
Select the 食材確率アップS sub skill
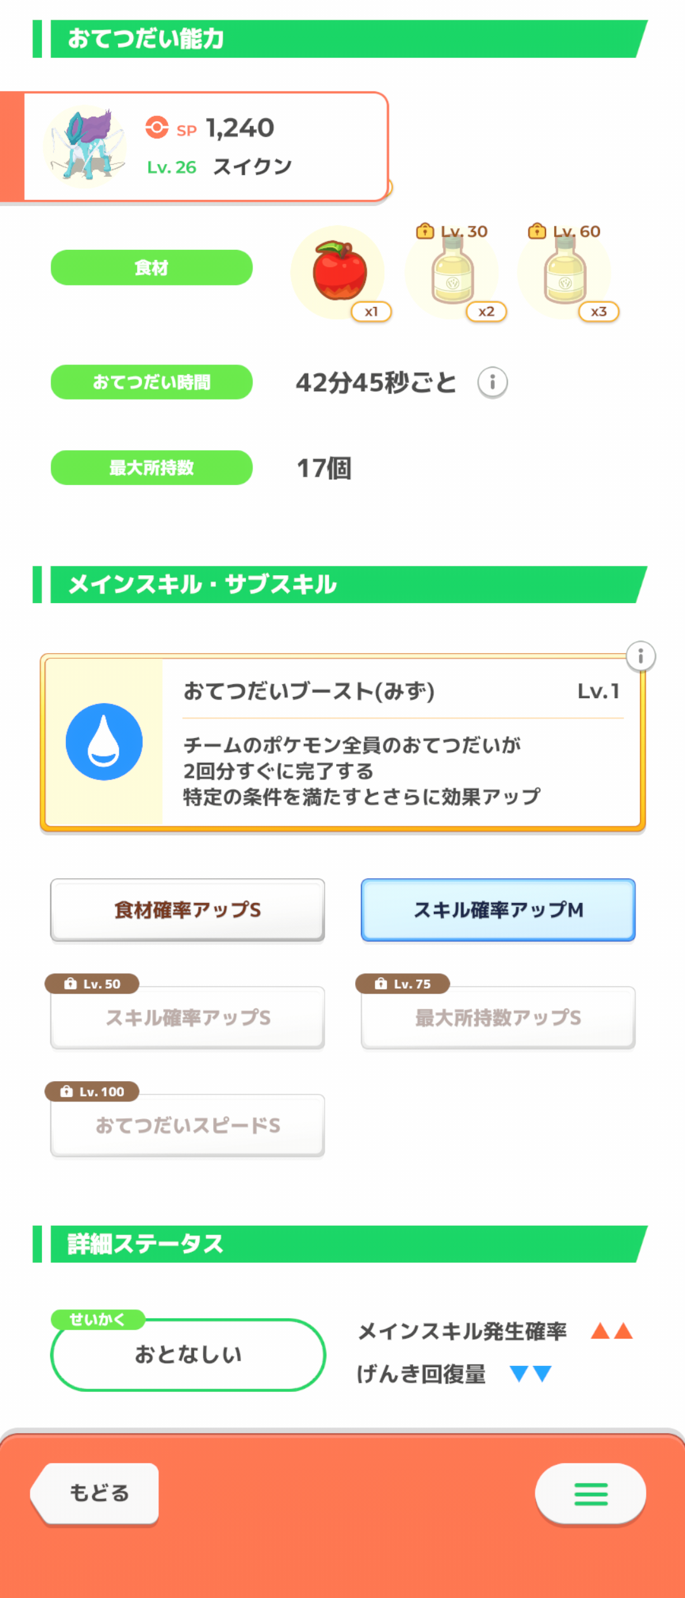188,910
